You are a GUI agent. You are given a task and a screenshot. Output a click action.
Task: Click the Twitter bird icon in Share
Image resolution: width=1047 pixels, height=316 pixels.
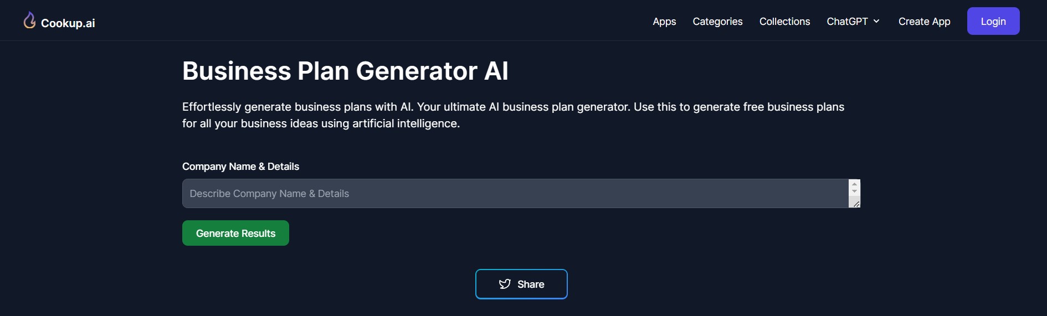[x=505, y=284]
